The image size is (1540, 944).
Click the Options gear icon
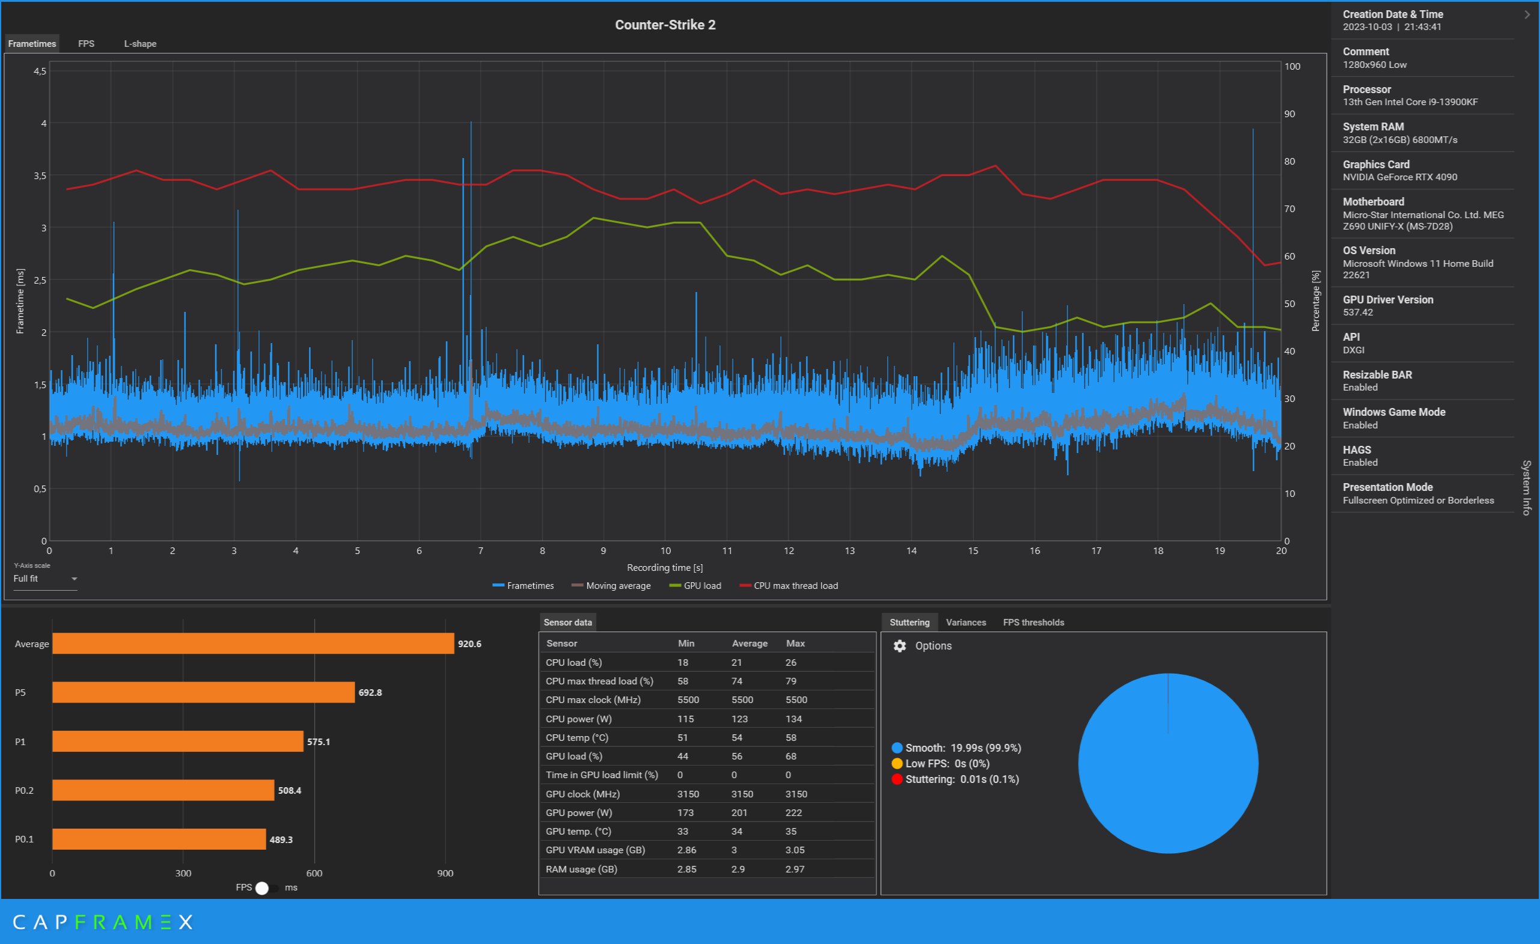tap(899, 646)
